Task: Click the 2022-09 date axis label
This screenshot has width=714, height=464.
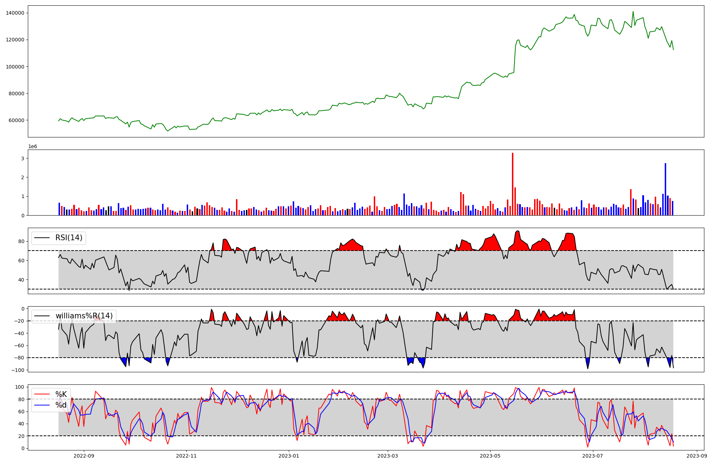Action: (x=84, y=456)
